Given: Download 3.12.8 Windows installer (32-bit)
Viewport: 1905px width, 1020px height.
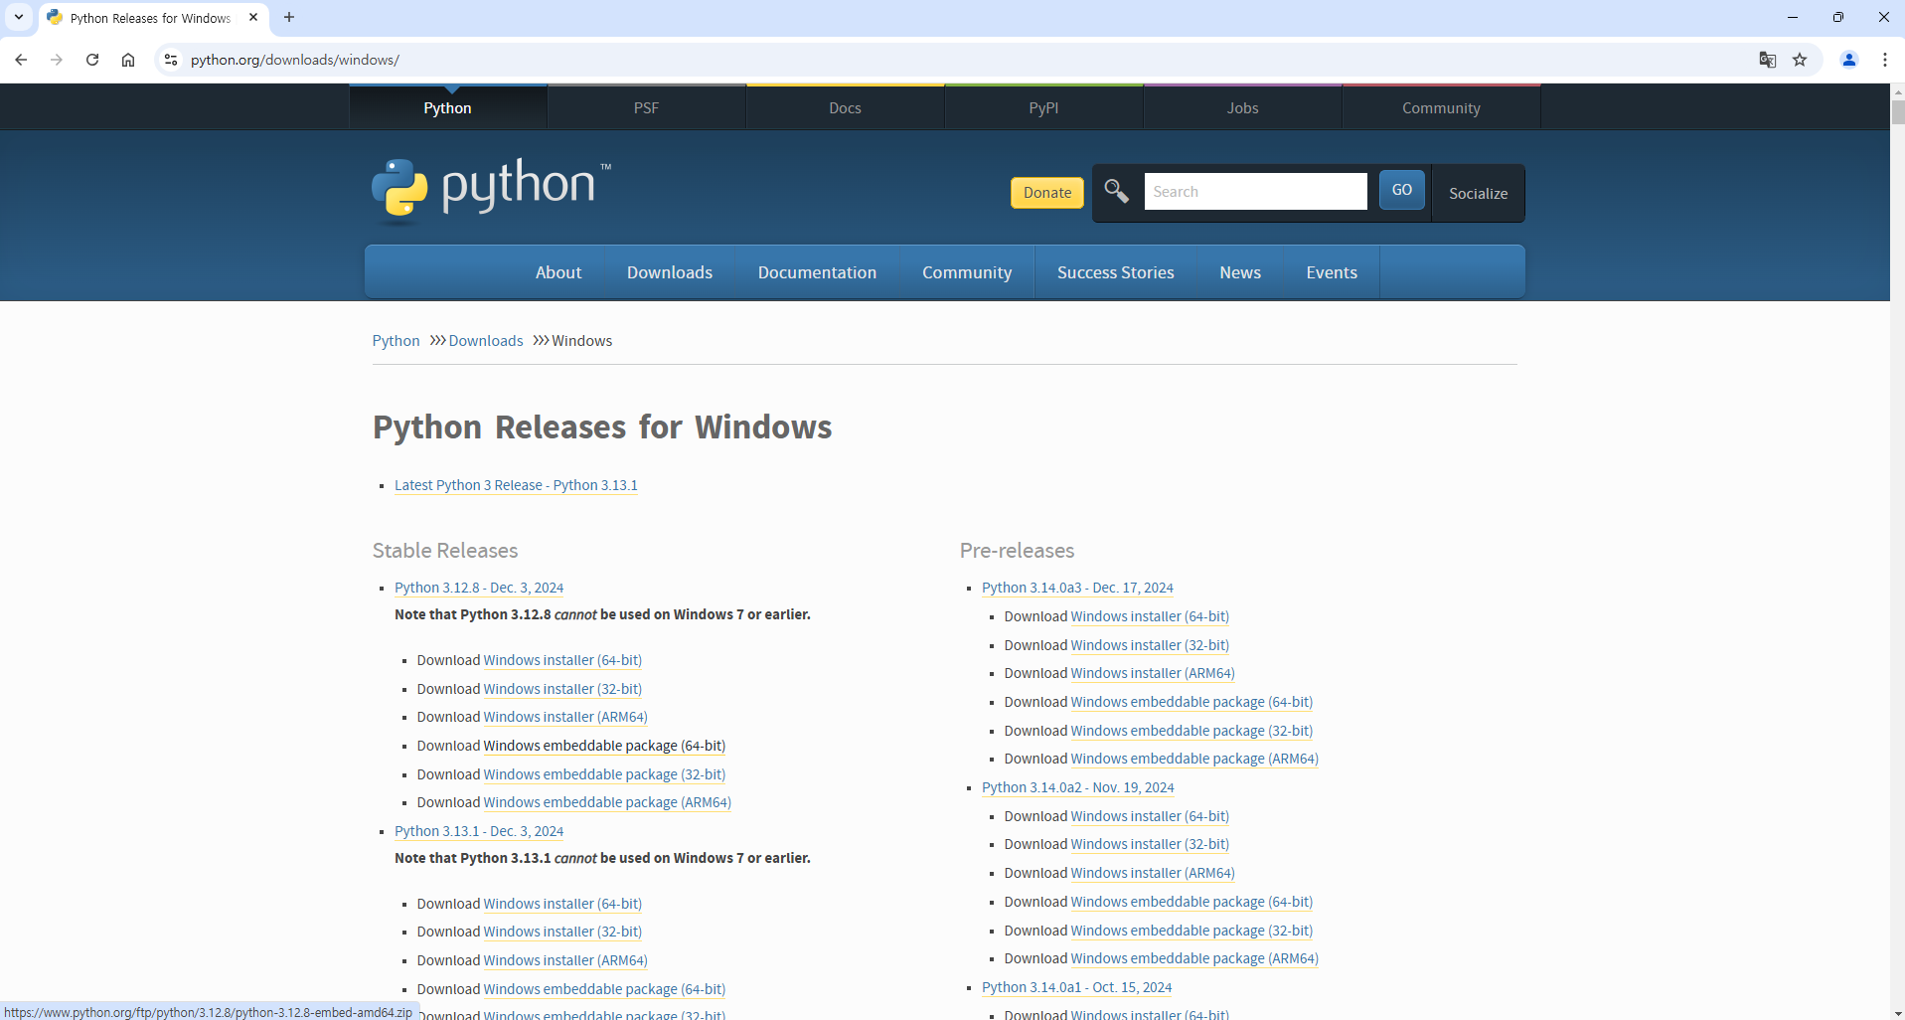Looking at the screenshot, I should (562, 689).
